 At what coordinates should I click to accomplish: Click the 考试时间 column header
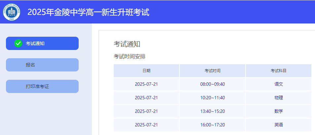(213, 71)
